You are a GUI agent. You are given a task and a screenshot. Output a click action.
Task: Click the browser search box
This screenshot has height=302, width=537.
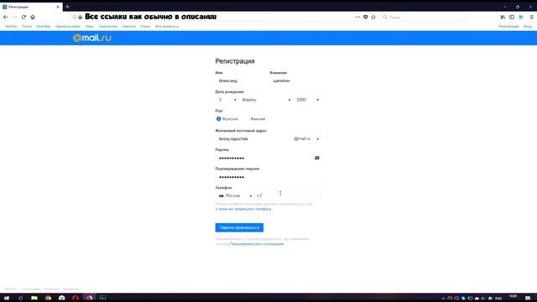pyautogui.click(x=423, y=17)
